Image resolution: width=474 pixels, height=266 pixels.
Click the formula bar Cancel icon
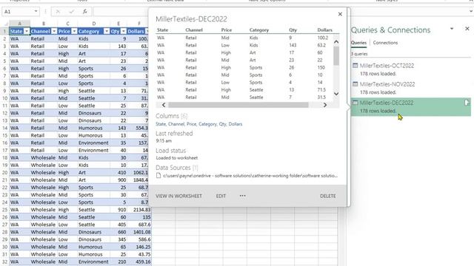pos(58,12)
